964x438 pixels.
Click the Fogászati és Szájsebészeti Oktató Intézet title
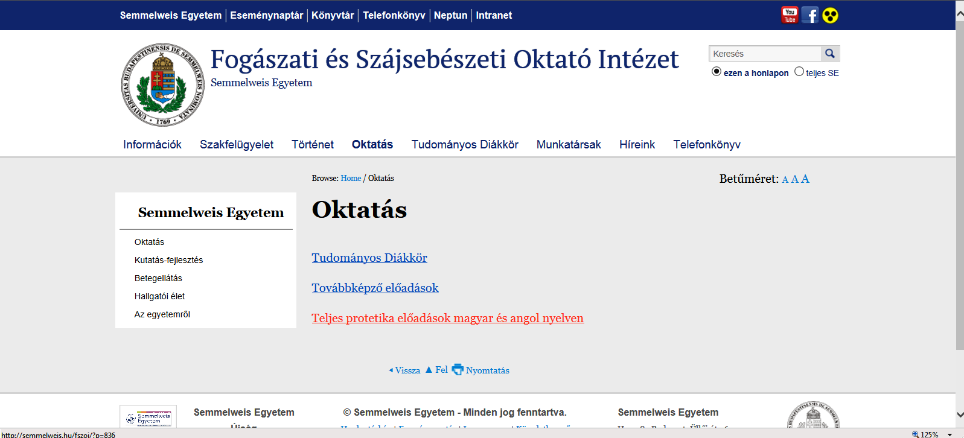[445, 60]
